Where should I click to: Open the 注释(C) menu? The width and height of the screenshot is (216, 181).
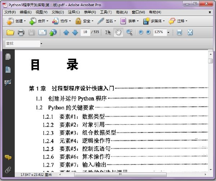point(74,12)
